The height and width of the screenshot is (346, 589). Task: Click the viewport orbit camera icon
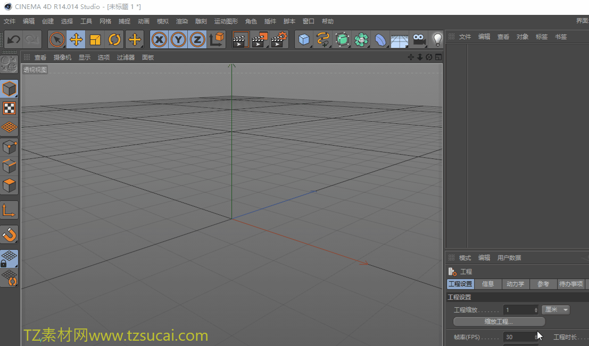[429, 57]
